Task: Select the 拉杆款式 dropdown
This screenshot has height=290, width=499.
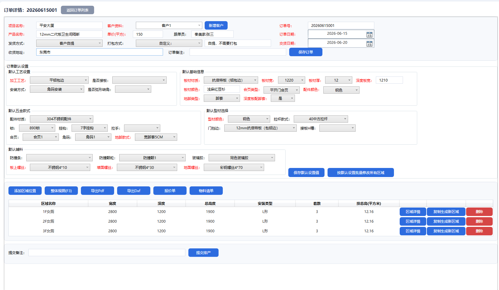Action: pos(321,119)
